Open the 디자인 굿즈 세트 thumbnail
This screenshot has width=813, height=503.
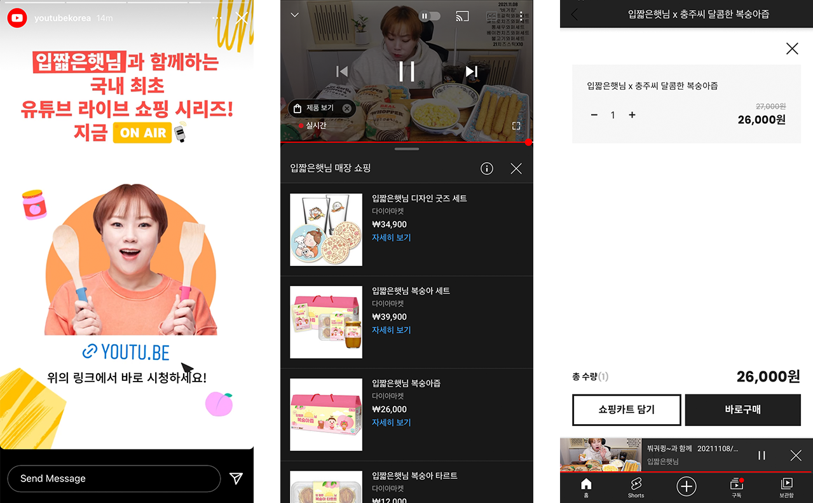click(326, 230)
